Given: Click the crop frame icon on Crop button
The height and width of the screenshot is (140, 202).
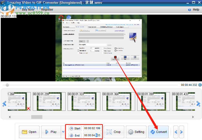Looking at the screenshot, I should pos(109,132).
